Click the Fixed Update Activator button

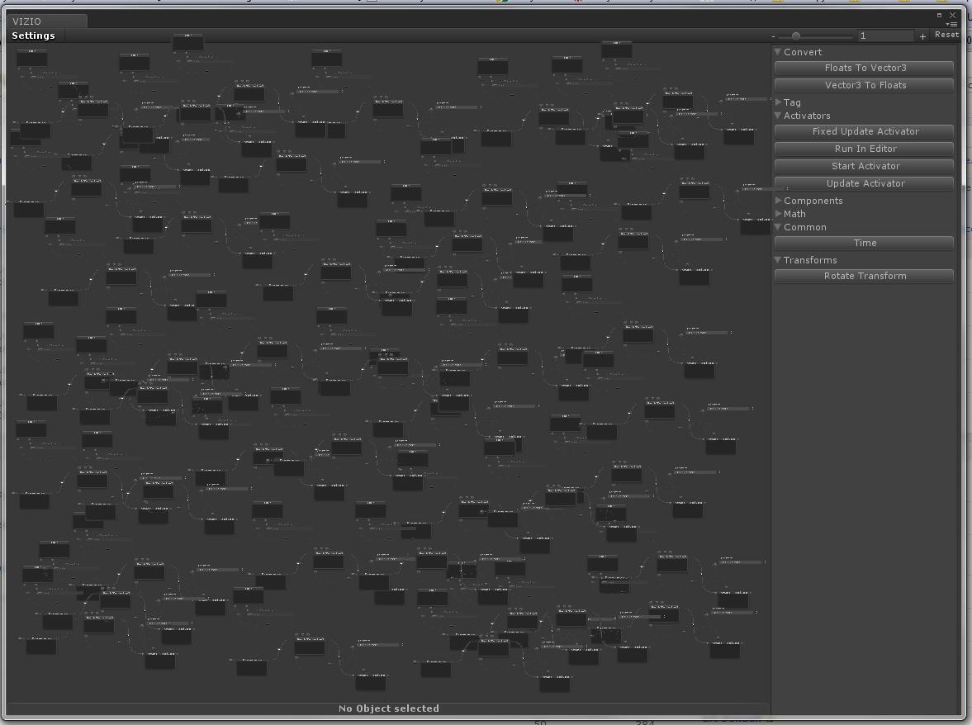point(865,131)
